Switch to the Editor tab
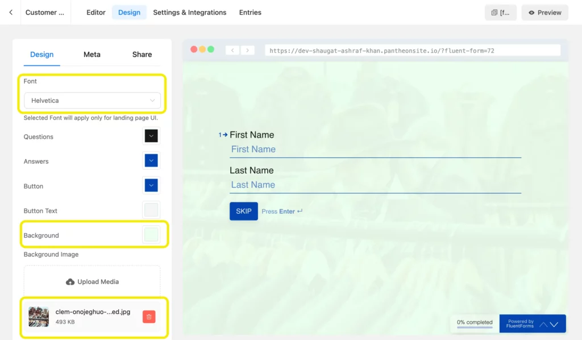 pyautogui.click(x=95, y=13)
